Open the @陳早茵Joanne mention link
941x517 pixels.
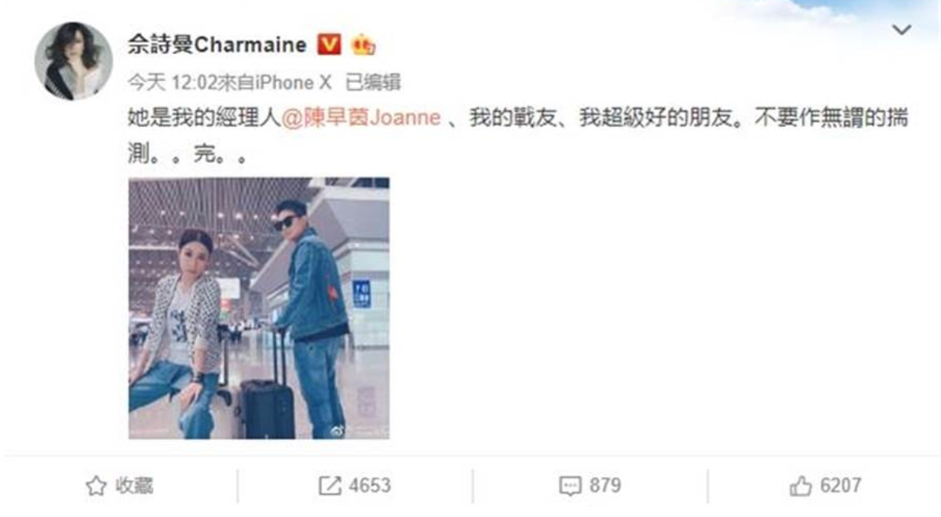click(361, 119)
